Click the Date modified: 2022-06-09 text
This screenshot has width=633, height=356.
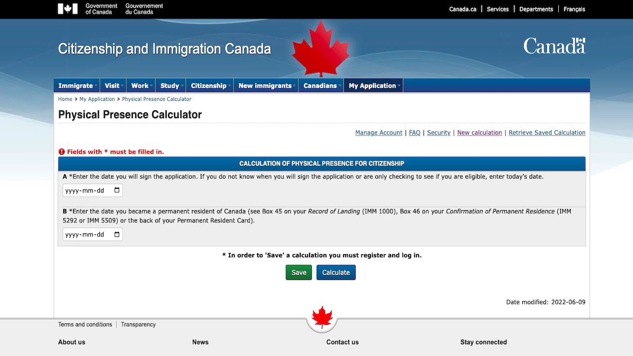545,302
